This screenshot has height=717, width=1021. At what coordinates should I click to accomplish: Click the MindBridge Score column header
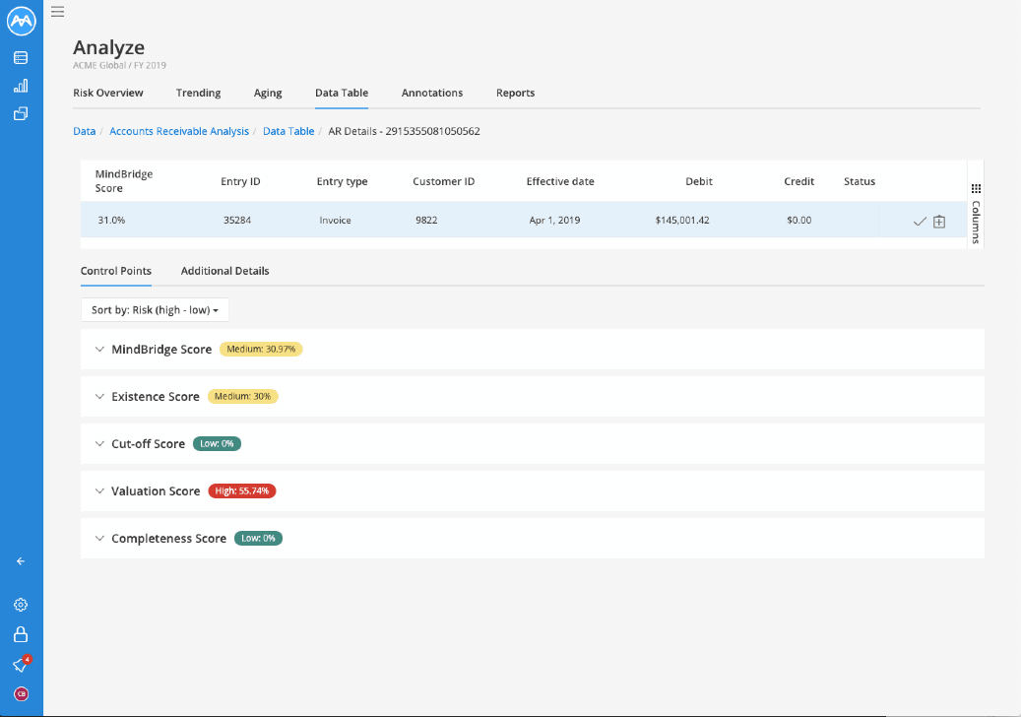coord(124,181)
